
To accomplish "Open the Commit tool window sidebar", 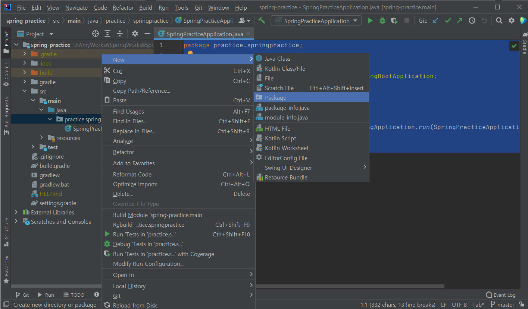I will point(6,74).
